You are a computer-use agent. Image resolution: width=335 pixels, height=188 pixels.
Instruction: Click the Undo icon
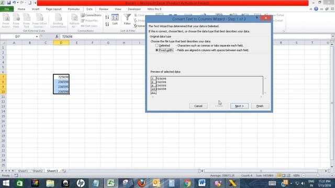pos(14,3)
